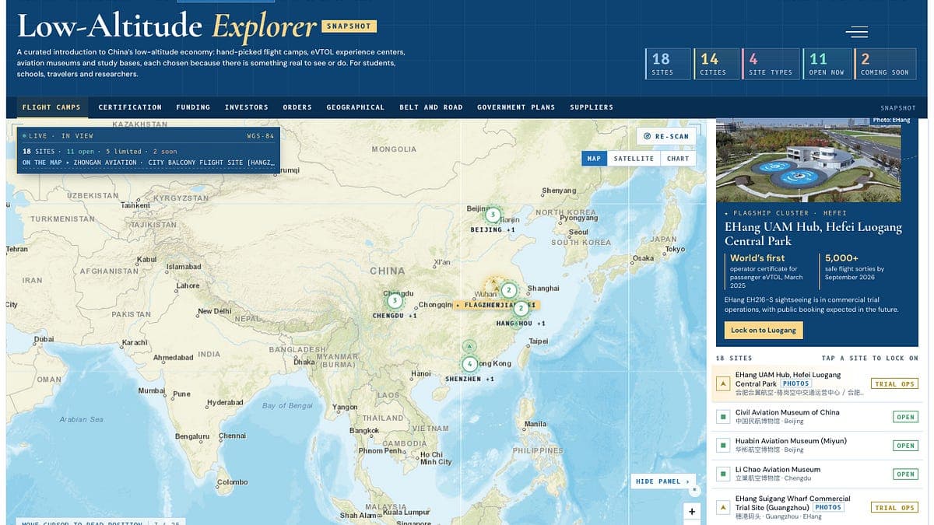Click Photos tag on EHang UAM Hub row

(x=795, y=383)
